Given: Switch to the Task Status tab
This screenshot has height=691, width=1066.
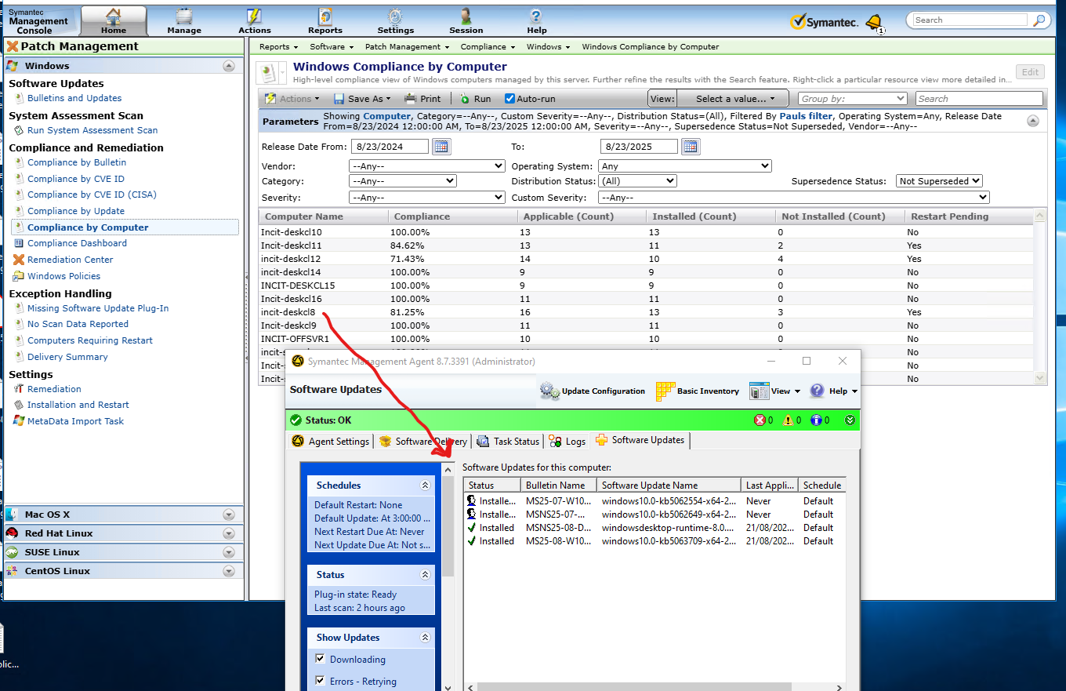Looking at the screenshot, I should tap(507, 441).
